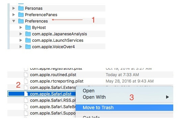This screenshot has height=123, width=181.
Task: Click the Preferences folder icon
Action: click(x=21, y=21)
